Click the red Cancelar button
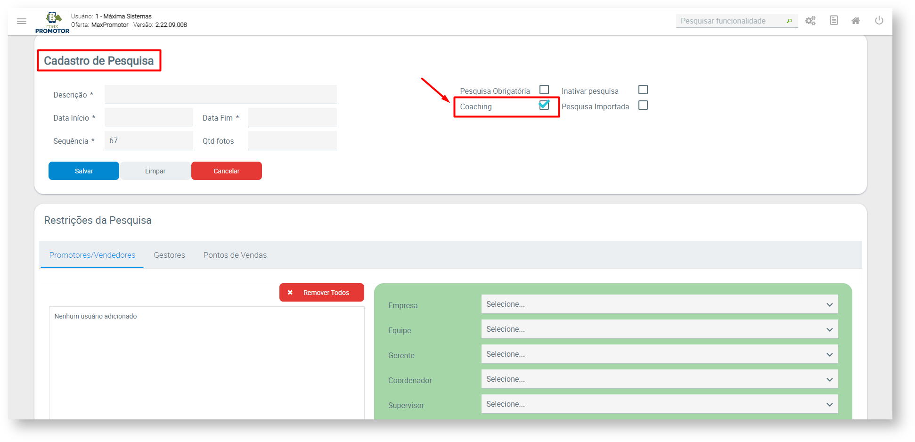This screenshot has width=915, height=442. pos(227,171)
